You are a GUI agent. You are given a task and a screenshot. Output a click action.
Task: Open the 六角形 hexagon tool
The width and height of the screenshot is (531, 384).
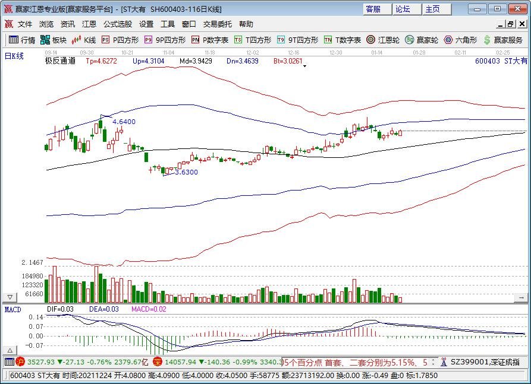click(460, 40)
